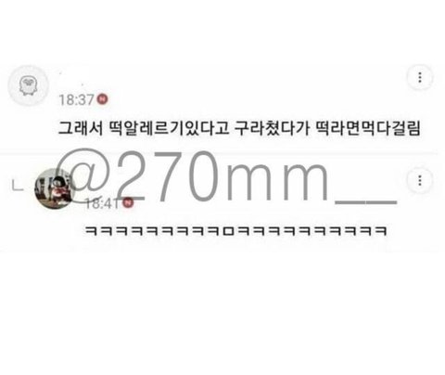Screen dimensions: 445x375
Task: Click the word 구라쳤다가 in the comment
Action: (272, 129)
